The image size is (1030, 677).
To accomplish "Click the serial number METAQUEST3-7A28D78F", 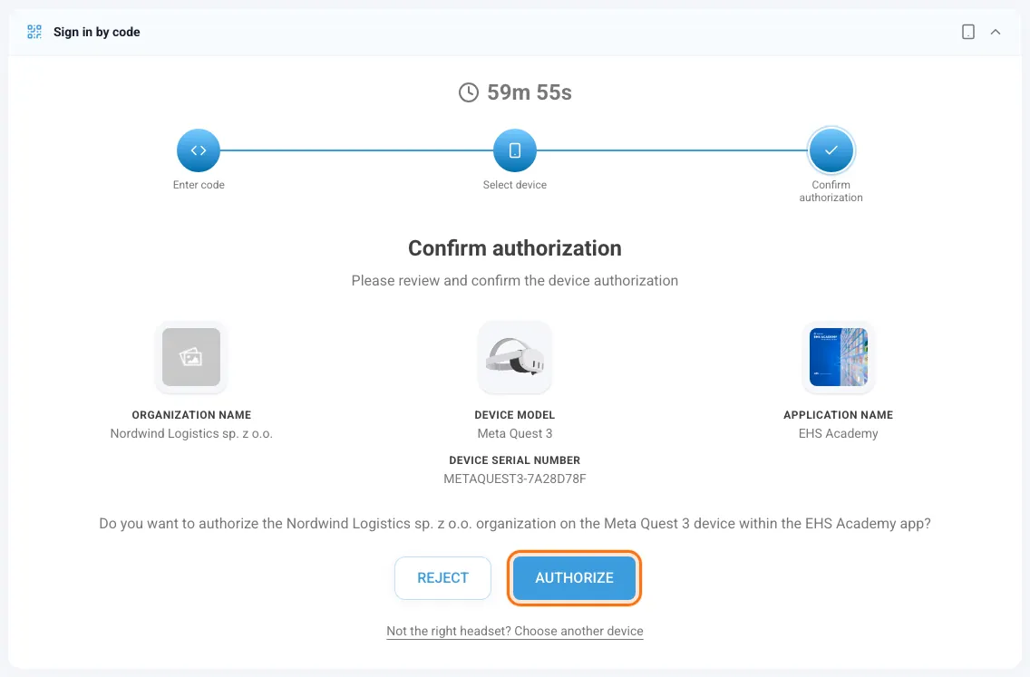I will pos(515,479).
